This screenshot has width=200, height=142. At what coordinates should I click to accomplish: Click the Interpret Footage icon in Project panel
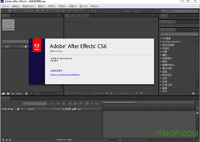coord(3,93)
